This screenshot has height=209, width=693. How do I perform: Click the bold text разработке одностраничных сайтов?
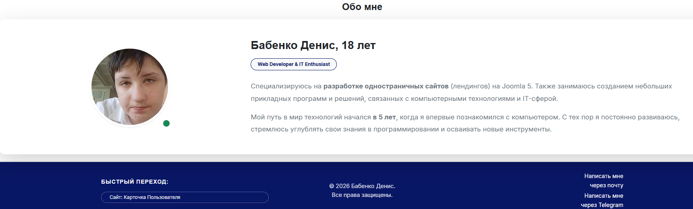386,86
